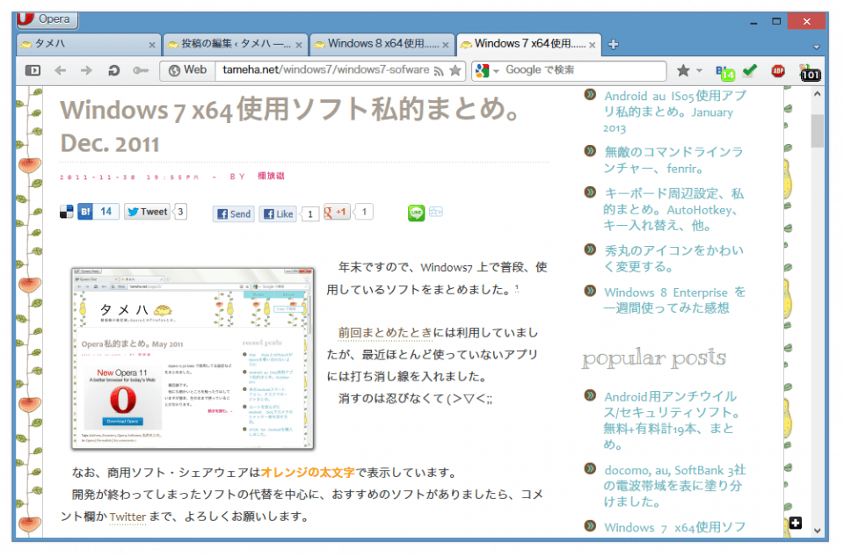This screenshot has width=844, height=557.
Task: Open Windows 8 Enterprise 一週間 link
Action: pyautogui.click(x=674, y=300)
